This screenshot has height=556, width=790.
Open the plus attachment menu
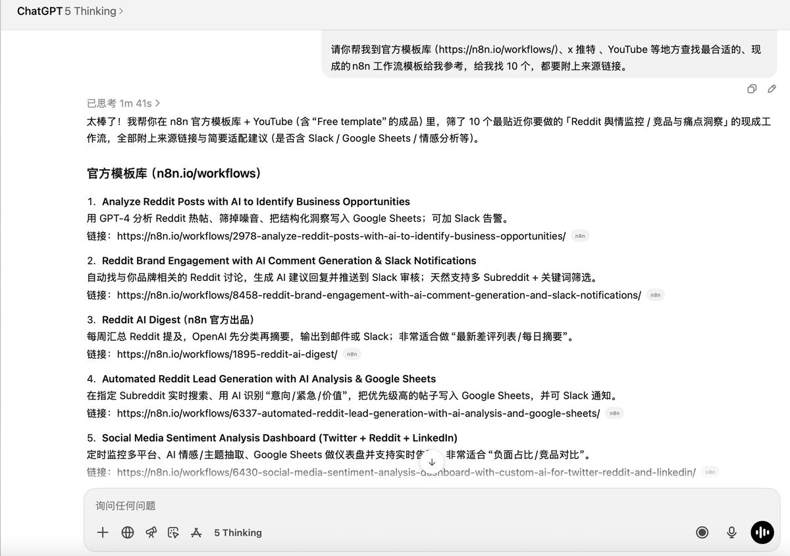[103, 532]
